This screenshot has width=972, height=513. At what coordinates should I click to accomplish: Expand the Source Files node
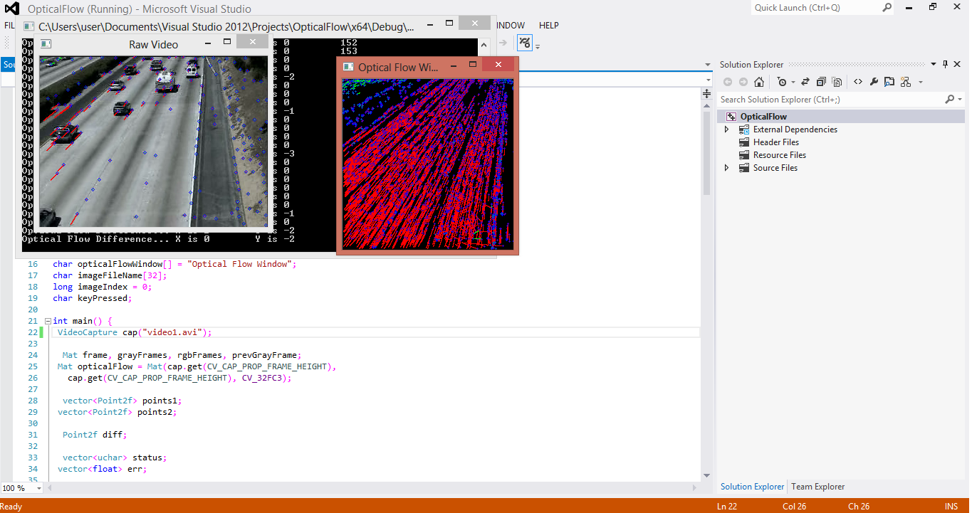coord(727,167)
